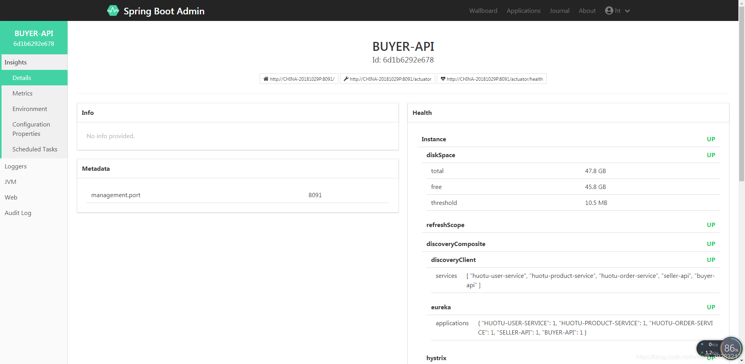This screenshot has height=364, width=745.
Task: Click the Spring Boot Admin heartbeat logo
Action: click(113, 10)
